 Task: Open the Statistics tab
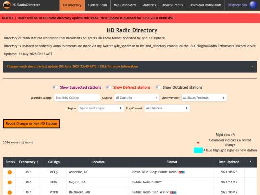(149, 5)
